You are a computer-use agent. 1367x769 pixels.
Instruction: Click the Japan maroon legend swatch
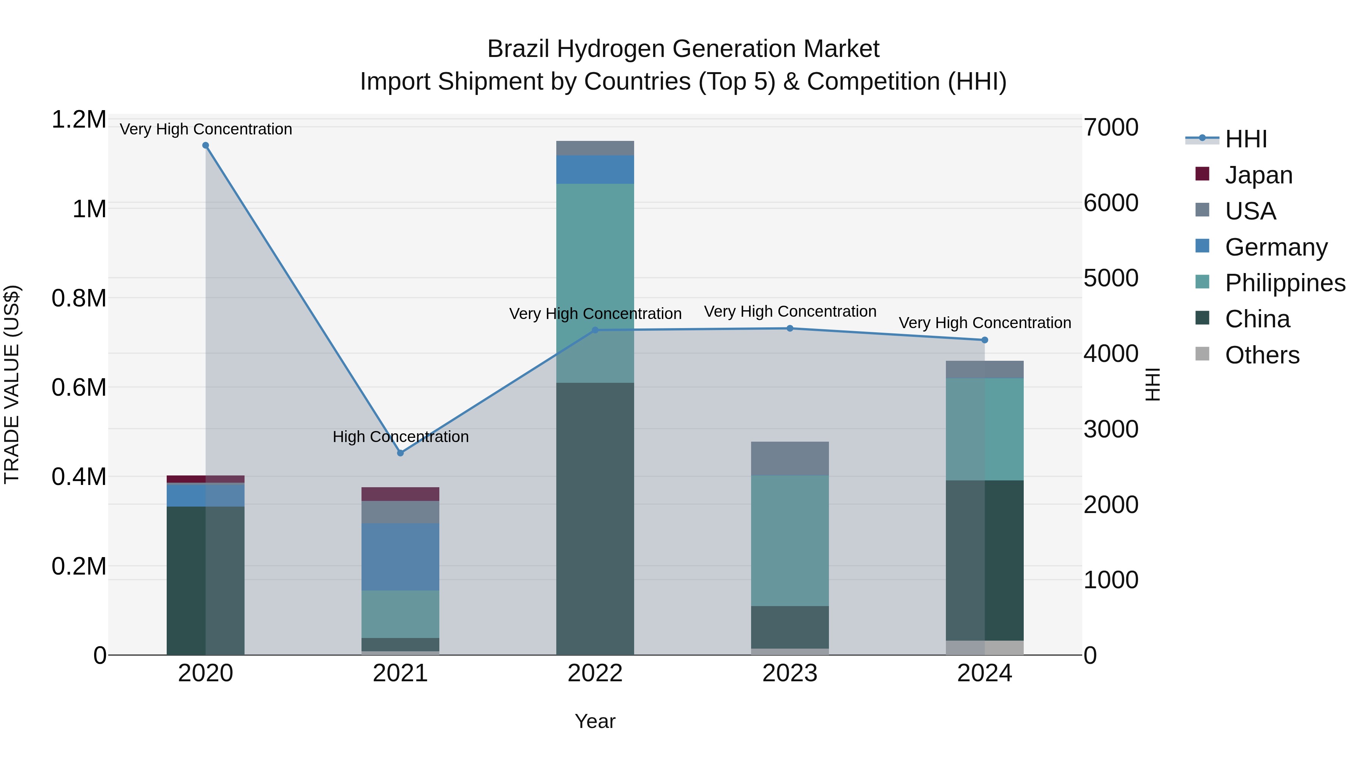(x=1203, y=174)
